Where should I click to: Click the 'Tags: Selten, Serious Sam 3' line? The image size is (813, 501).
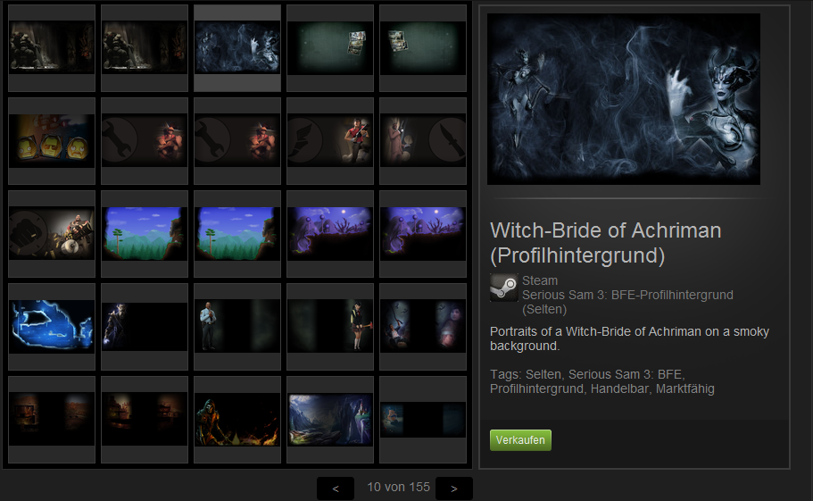tap(602, 381)
